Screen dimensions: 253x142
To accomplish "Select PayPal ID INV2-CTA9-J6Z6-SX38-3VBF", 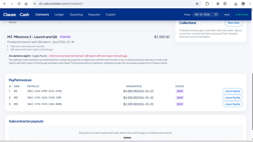I will (44, 98).
